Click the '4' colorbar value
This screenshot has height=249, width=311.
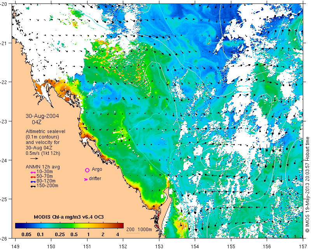point(118,234)
